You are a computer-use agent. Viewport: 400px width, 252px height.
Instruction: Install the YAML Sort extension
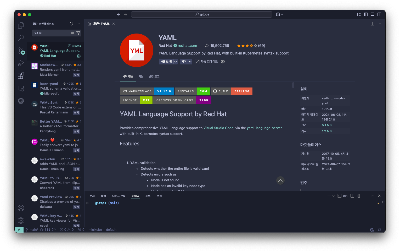pos(76,113)
